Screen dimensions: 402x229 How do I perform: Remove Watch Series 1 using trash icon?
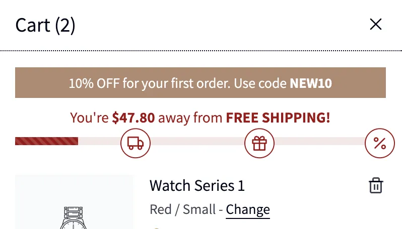coord(376,185)
